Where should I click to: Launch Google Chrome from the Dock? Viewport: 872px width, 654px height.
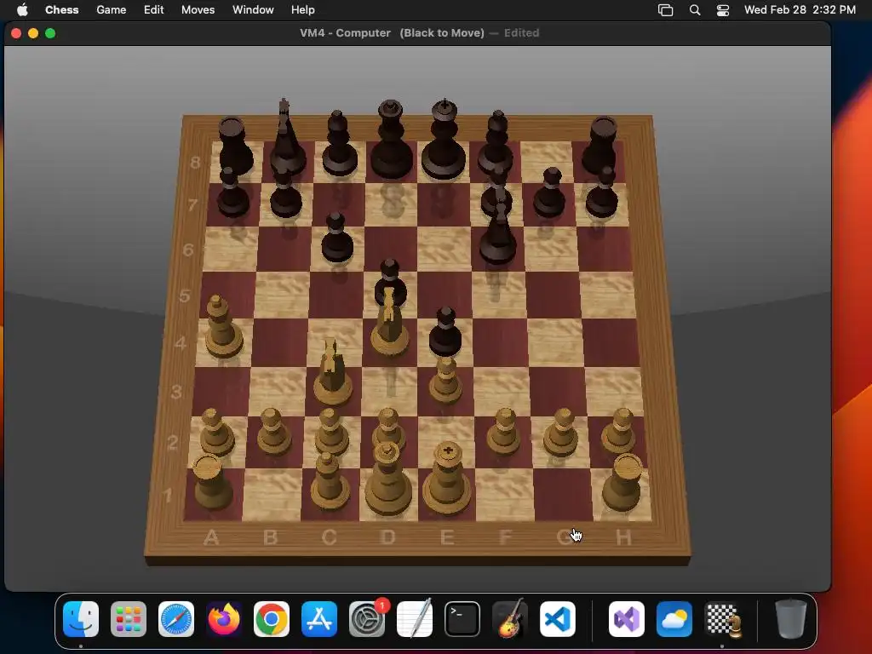click(x=272, y=619)
